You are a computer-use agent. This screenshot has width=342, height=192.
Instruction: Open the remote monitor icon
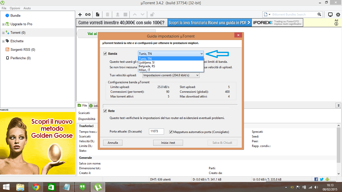[x=330, y=14]
